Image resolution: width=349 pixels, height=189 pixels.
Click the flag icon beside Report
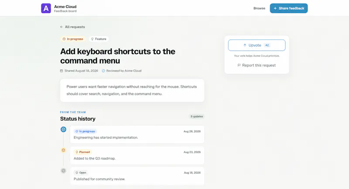(239, 65)
